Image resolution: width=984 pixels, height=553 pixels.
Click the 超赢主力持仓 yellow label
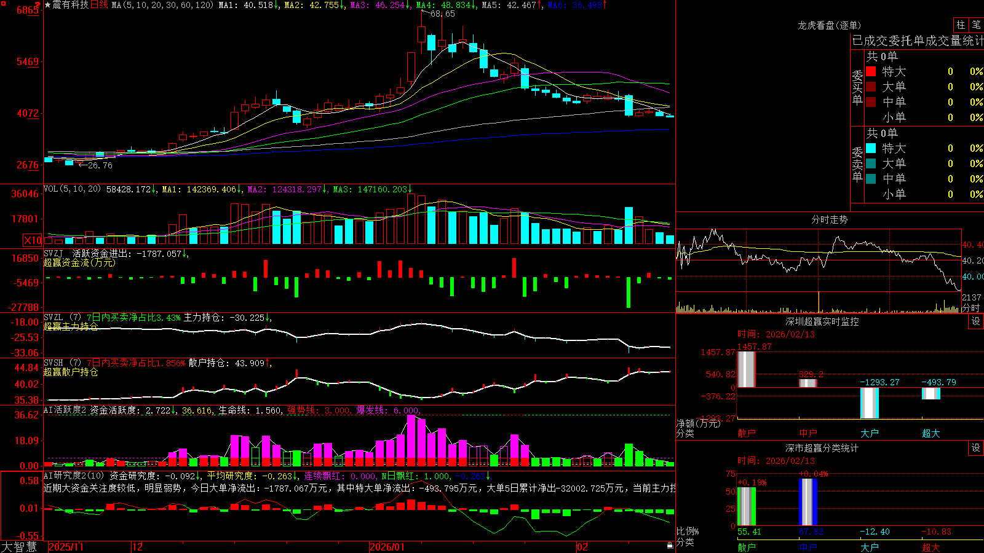click(71, 326)
